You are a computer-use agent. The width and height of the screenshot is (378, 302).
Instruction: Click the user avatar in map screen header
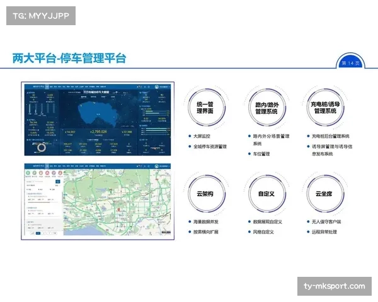[x=156, y=166]
